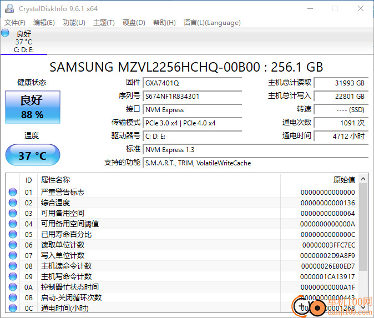Click raw value 0000001CA13917

(x=327, y=277)
